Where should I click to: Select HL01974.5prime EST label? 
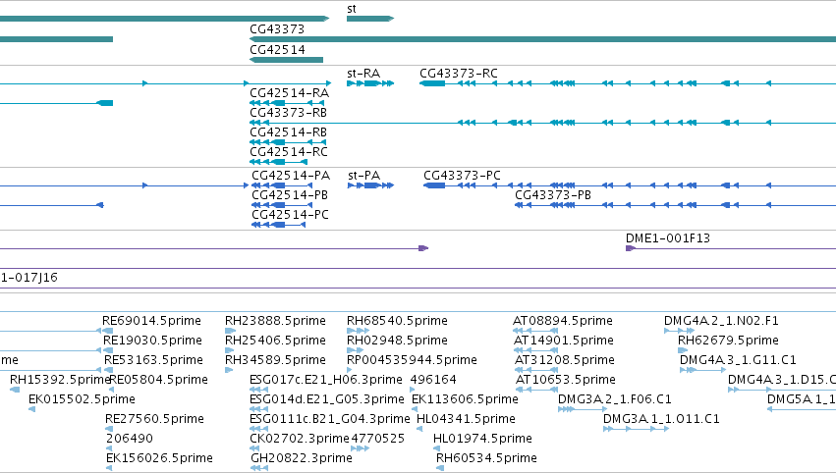[482, 439]
